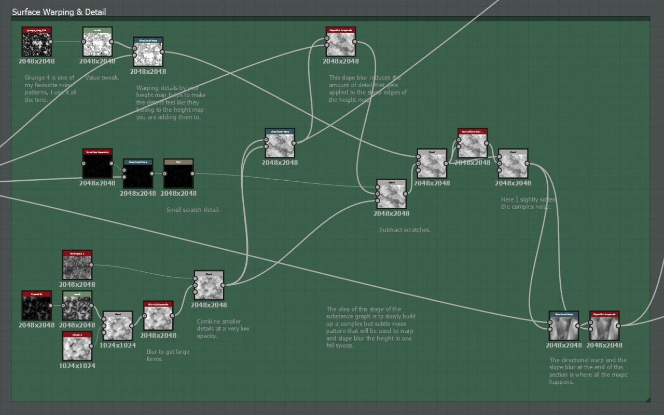Viewport: 664px width, 415px height.
Task: Select the Clouds 2 noise node
Action: (x=77, y=346)
